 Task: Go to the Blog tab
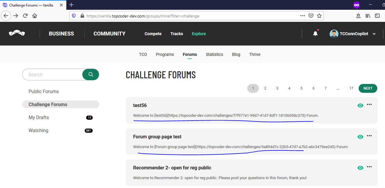[x=236, y=54]
